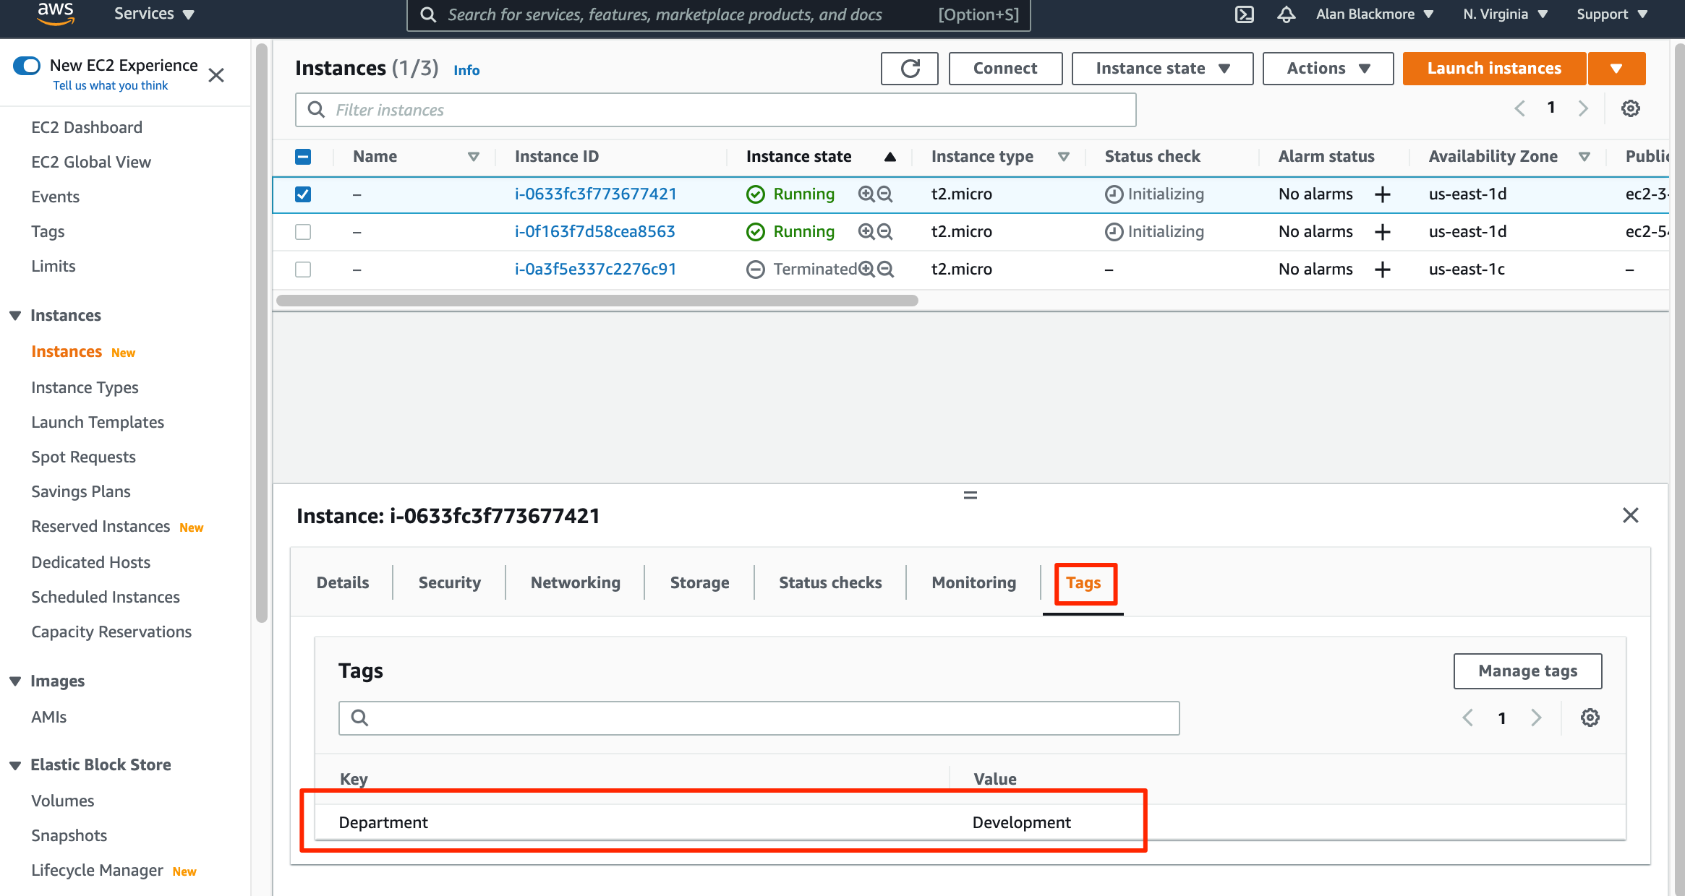1685x896 pixels.
Task: Open instance ID i-0f163f7d58cea8563 link
Action: 594,231
